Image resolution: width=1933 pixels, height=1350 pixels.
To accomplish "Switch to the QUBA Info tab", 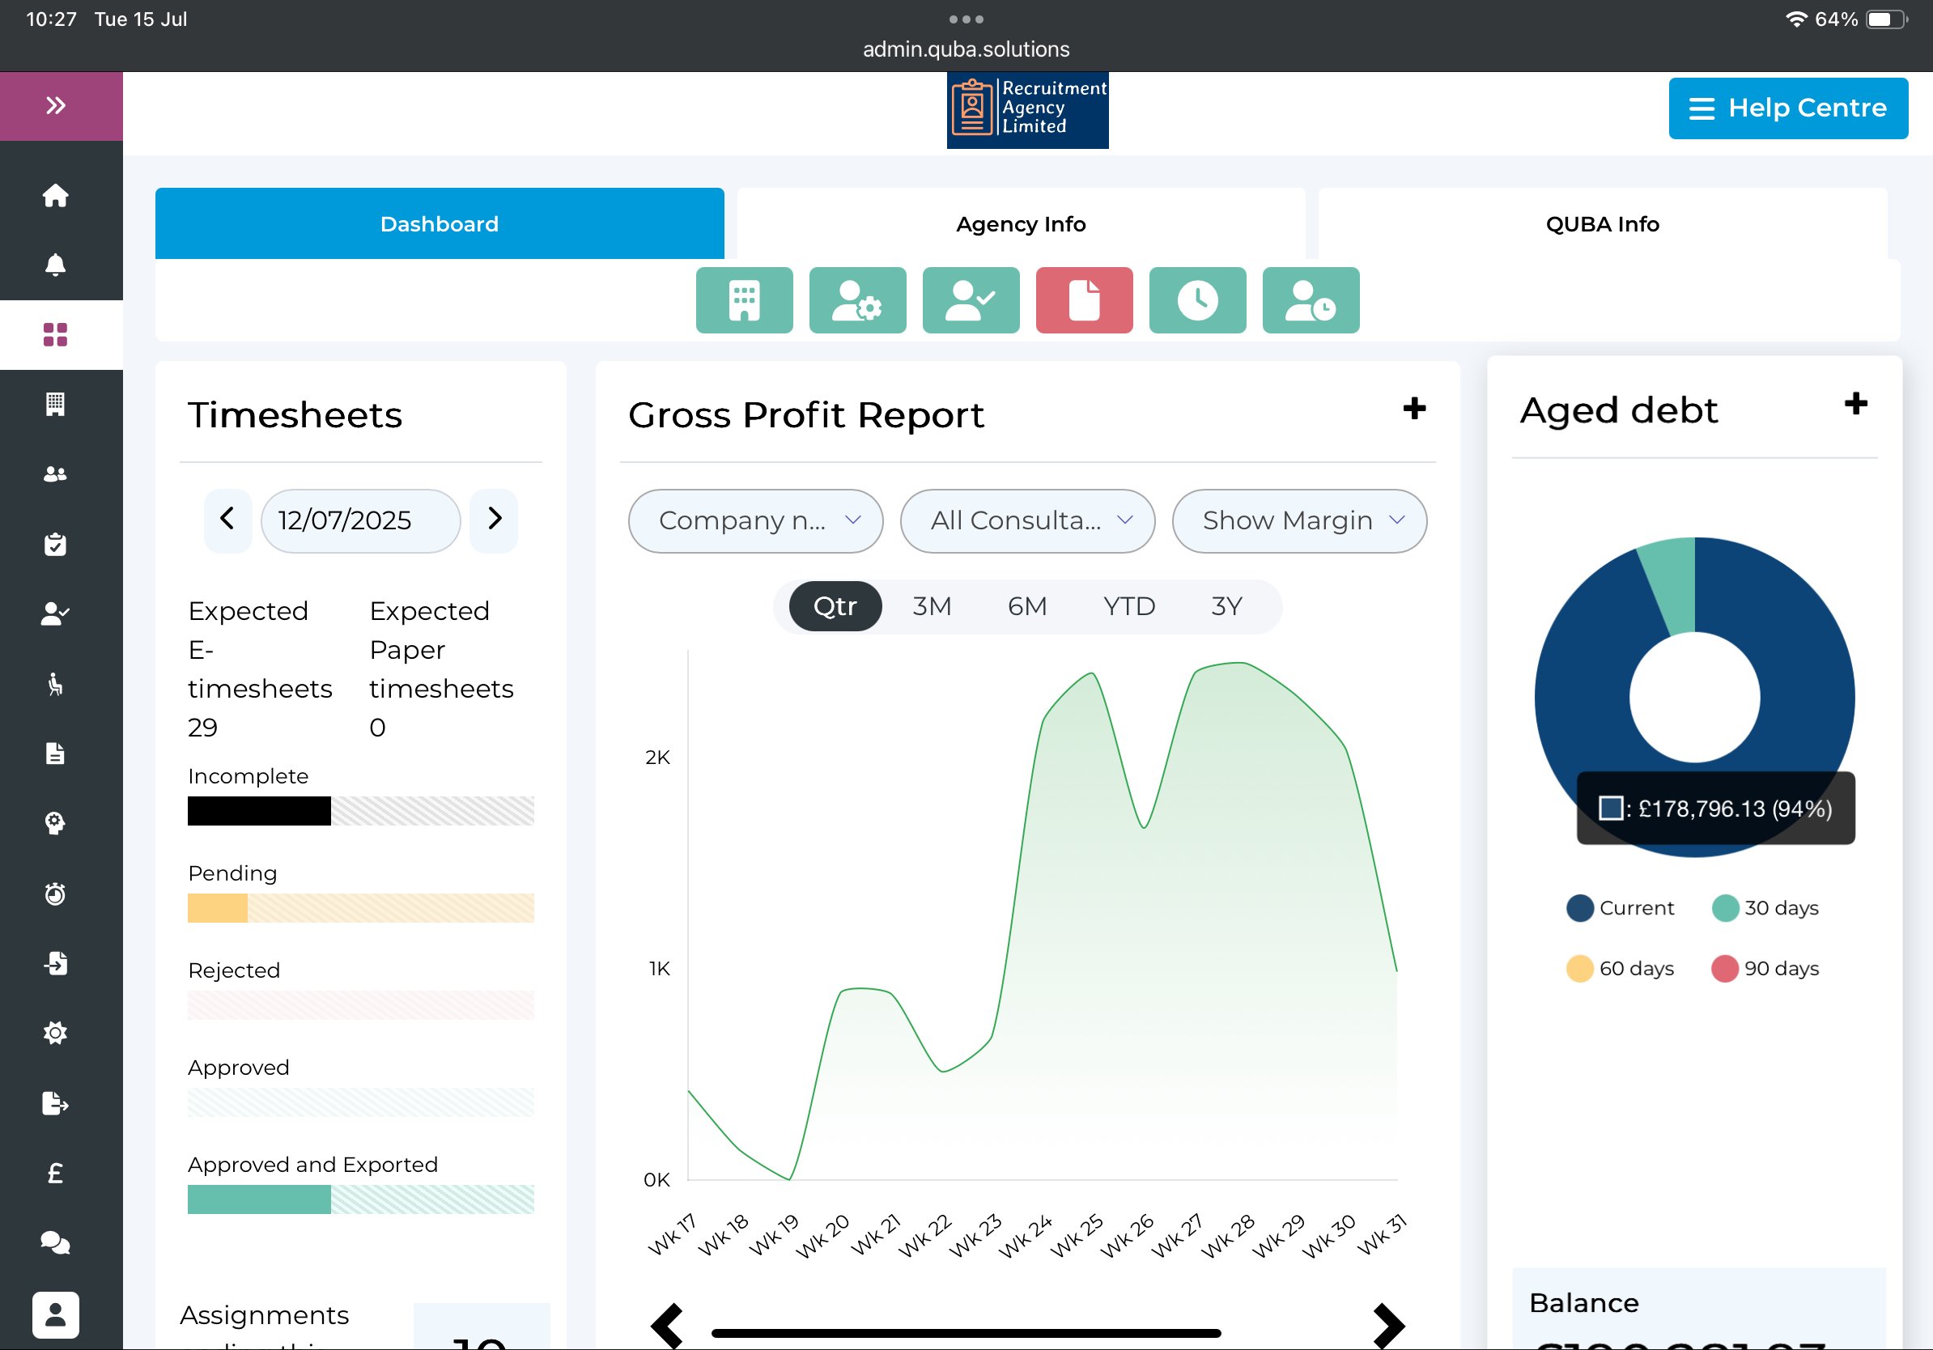I will 1601,224.
